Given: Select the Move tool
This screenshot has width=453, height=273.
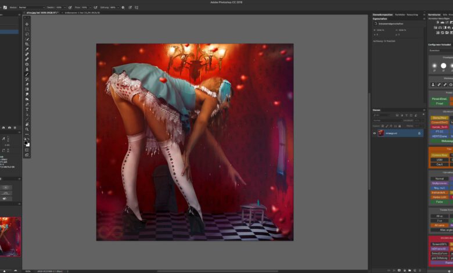Looking at the screenshot, I should (x=27, y=24).
